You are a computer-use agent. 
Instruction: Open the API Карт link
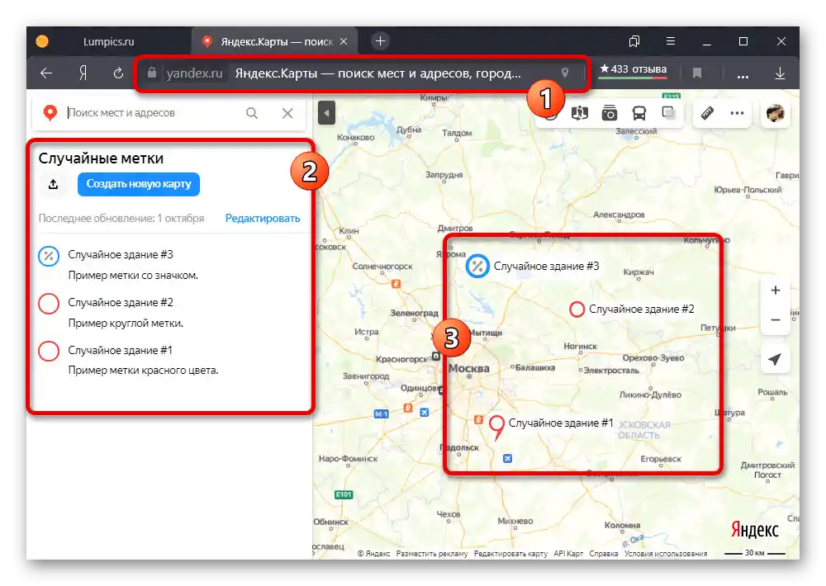(568, 554)
